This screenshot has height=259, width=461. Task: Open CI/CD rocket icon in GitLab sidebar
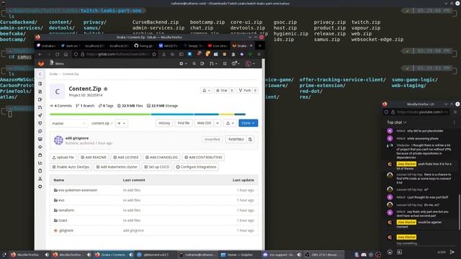[x=40, y=115]
